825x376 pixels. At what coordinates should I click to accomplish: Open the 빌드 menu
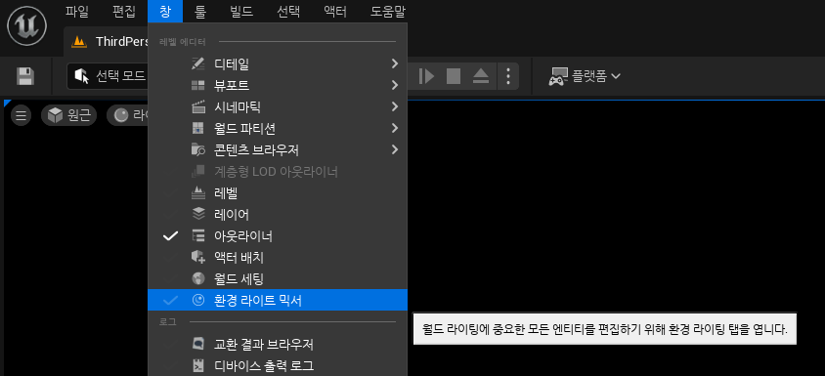241,11
